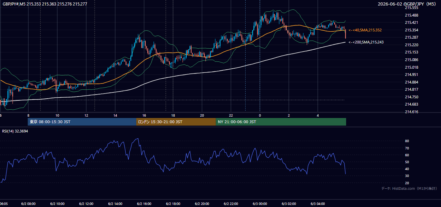Click the 6/2 18:00 date axis label

tap(173, 204)
